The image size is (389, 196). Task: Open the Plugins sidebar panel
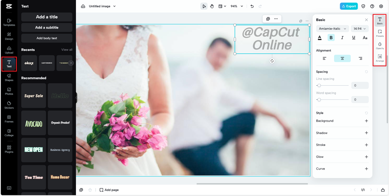coord(9,149)
